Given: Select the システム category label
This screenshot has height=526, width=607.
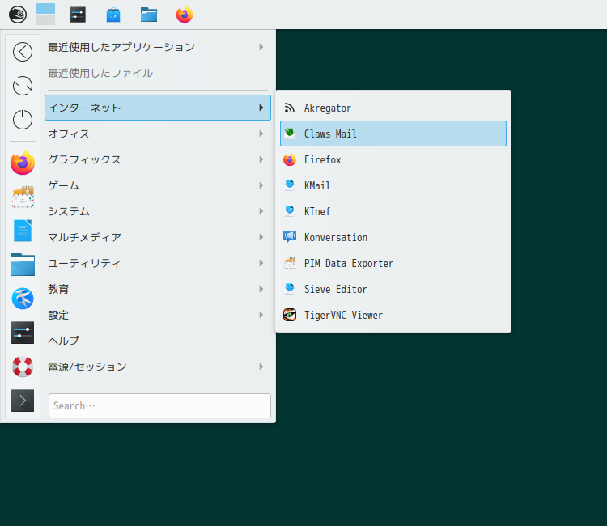Looking at the screenshot, I should tap(69, 211).
